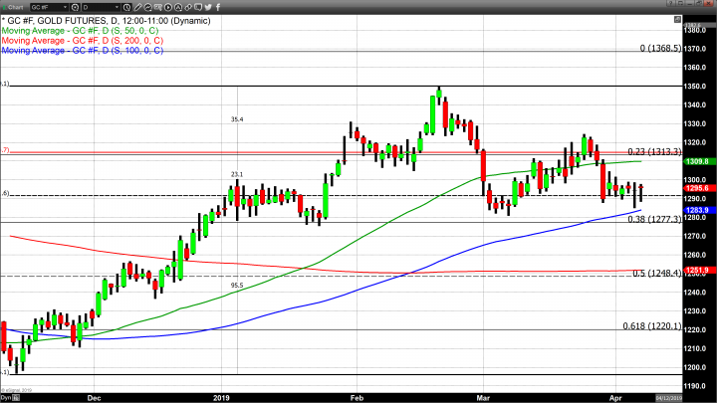Click the Facebook share icon
Image resolution: width=717 pixels, height=403 pixels.
(218, 7)
